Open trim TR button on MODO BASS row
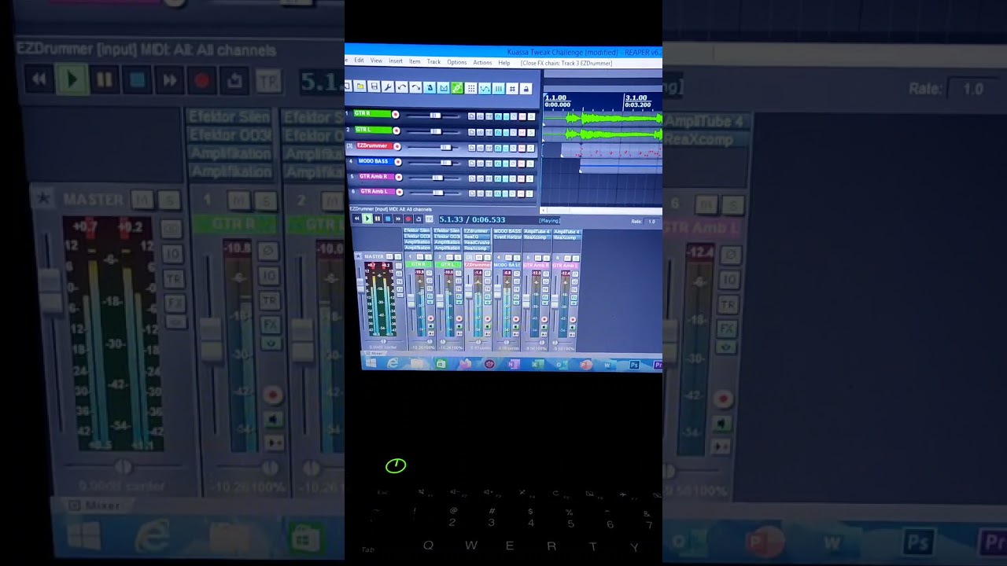 coord(489,164)
